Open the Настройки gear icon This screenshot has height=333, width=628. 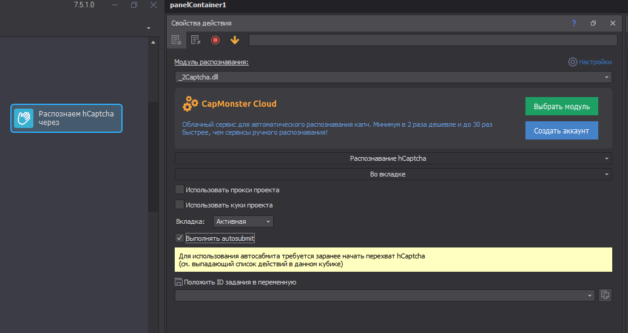tap(573, 62)
